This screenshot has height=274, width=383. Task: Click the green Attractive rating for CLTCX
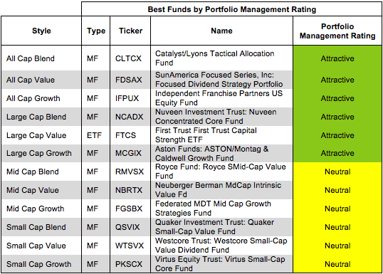(337, 58)
